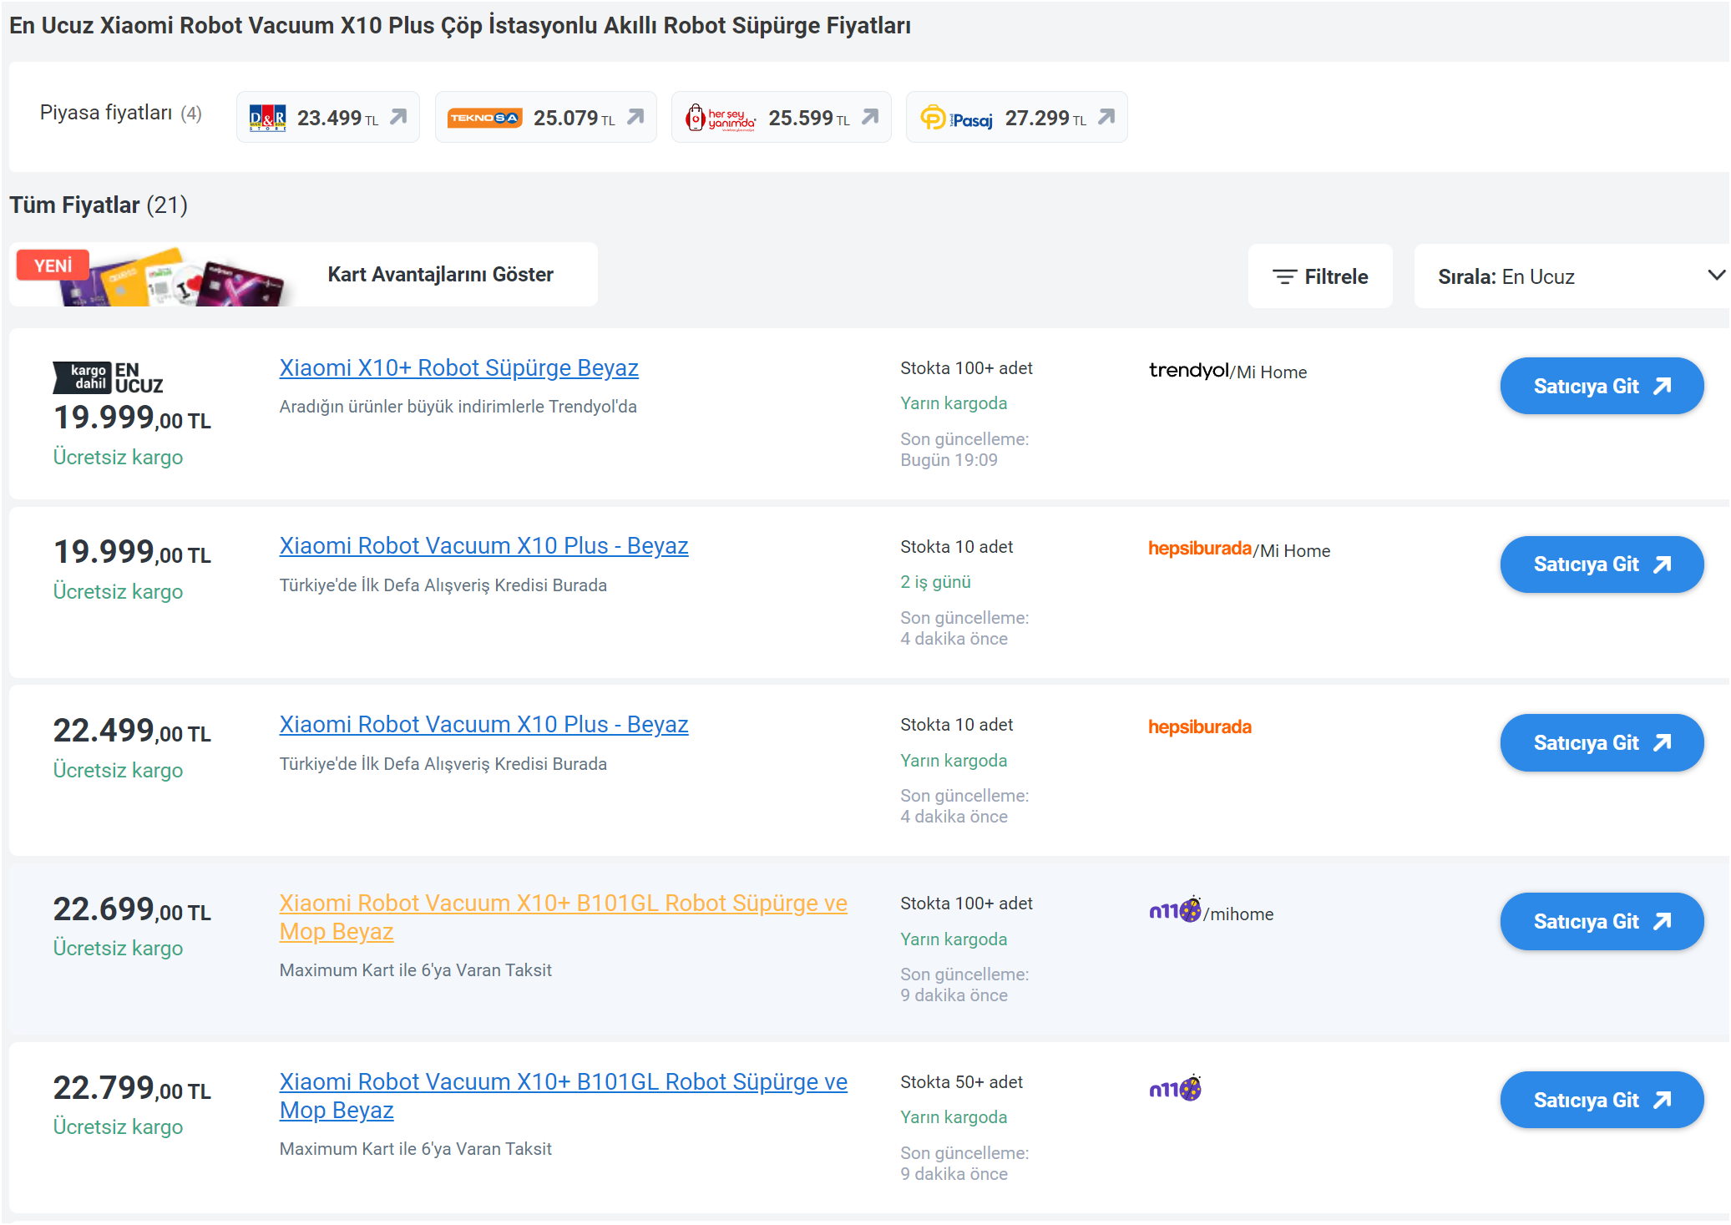
Task: Click the trendyol logo in first offer
Action: coord(1188,370)
